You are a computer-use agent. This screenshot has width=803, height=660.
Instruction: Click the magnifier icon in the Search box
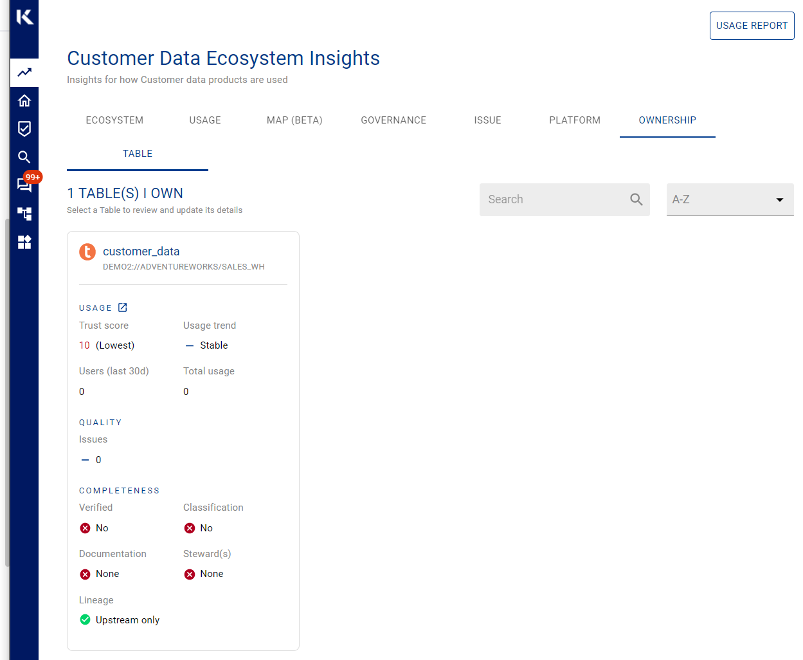(x=636, y=199)
